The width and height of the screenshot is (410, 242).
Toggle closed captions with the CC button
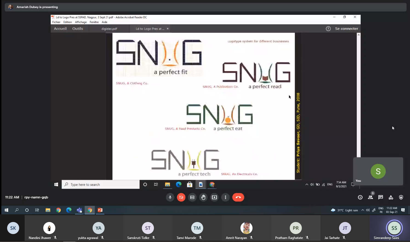[192, 197]
